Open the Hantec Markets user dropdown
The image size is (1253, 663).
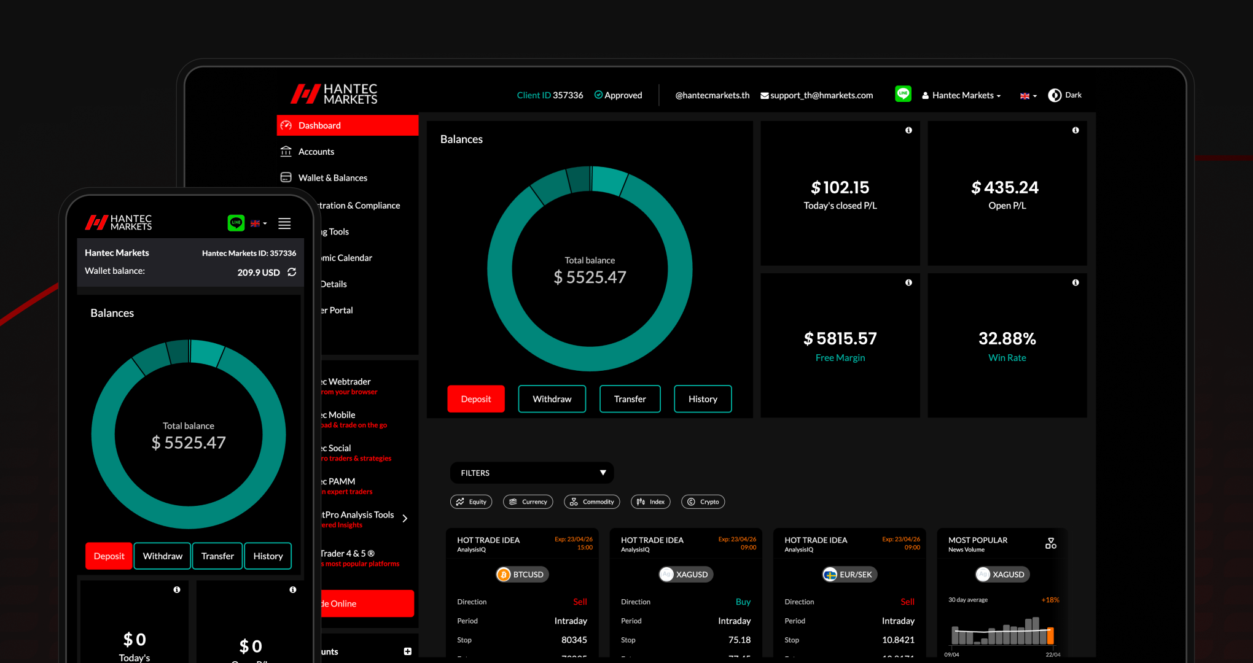[x=961, y=95]
